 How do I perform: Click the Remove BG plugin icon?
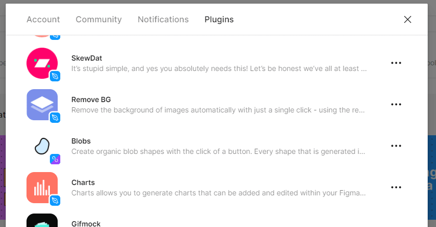coord(42,105)
